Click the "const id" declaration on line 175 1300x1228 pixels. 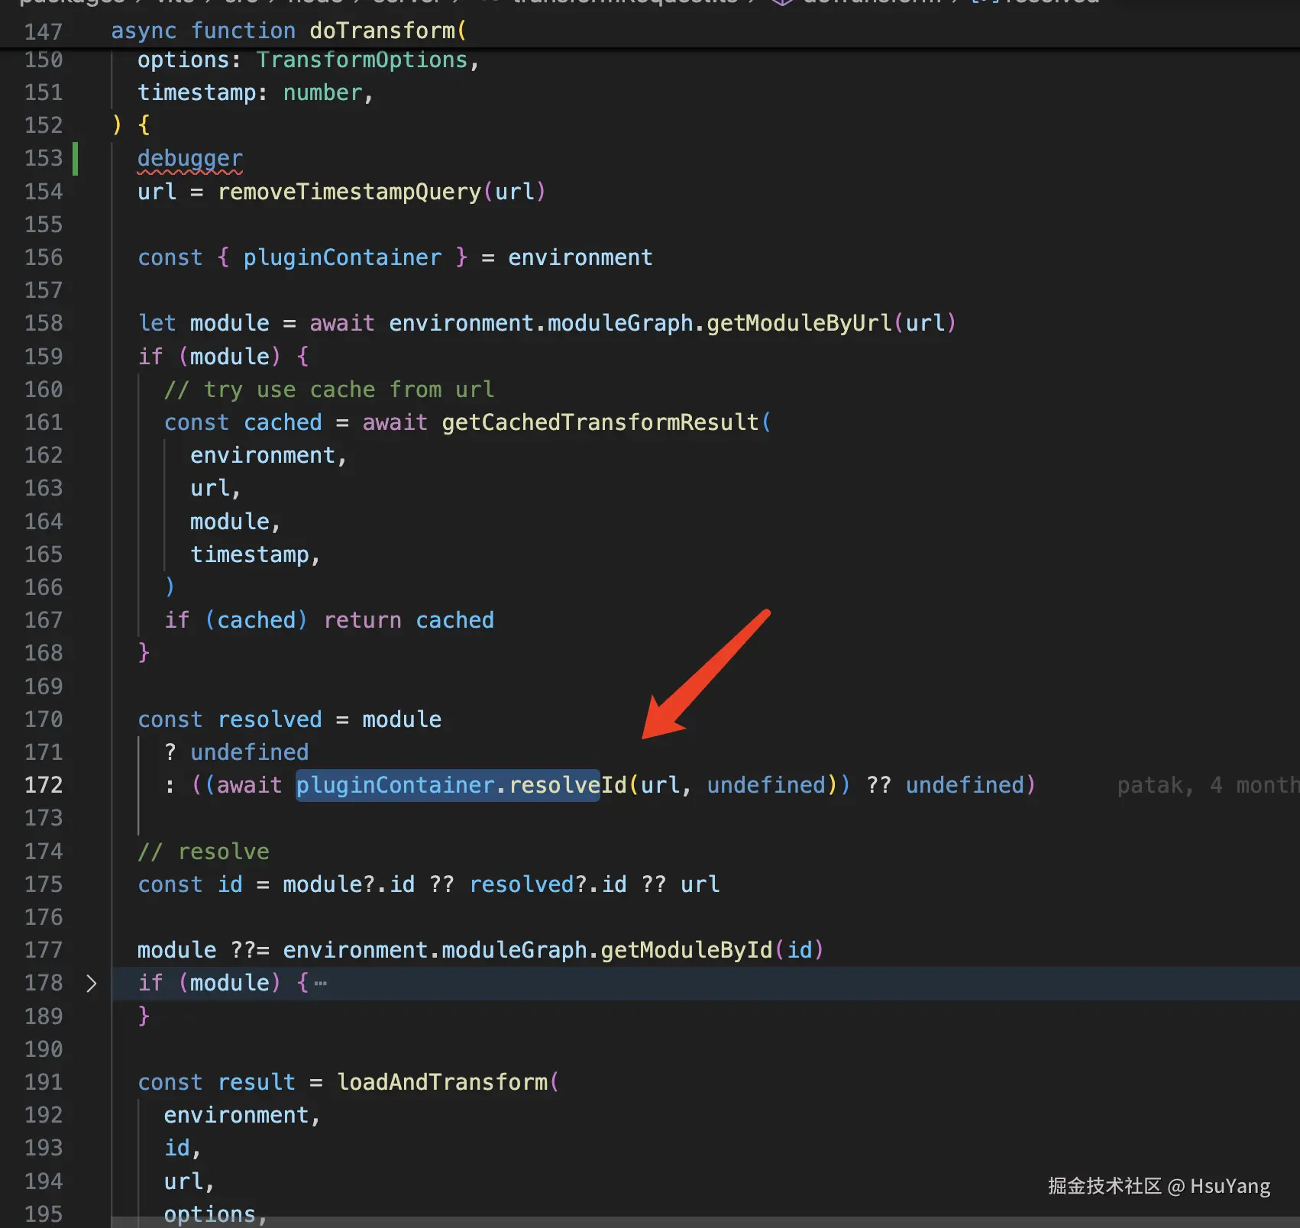pyautogui.click(x=190, y=884)
